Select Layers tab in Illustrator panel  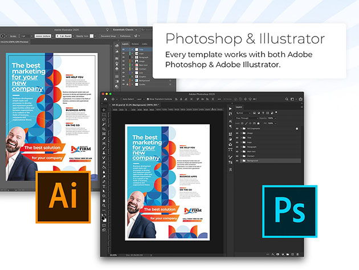pyautogui.click(x=125, y=44)
